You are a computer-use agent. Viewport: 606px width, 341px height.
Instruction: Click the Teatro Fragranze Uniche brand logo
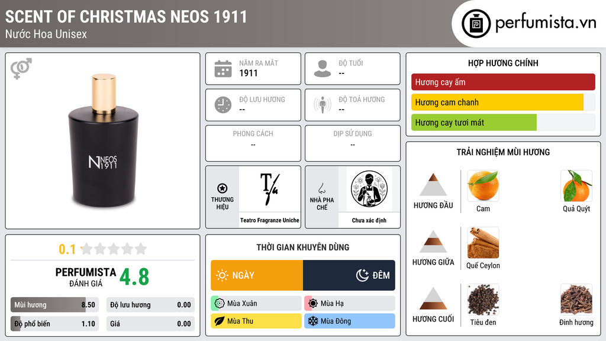click(270, 189)
